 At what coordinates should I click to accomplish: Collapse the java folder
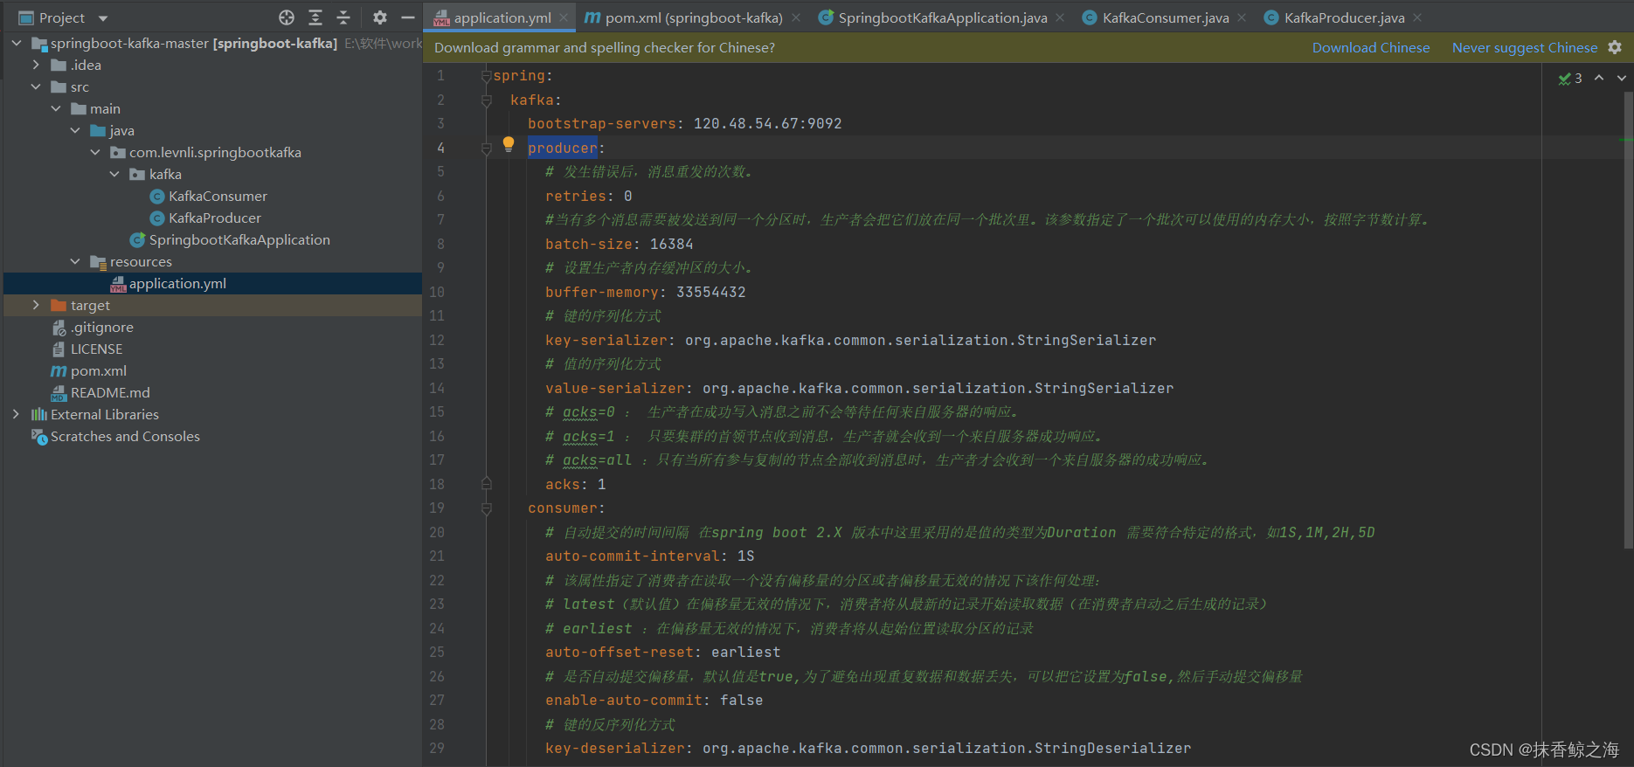[x=75, y=130]
